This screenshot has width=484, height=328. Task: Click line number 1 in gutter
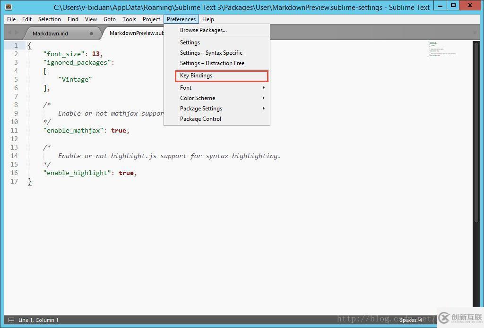click(x=16, y=45)
